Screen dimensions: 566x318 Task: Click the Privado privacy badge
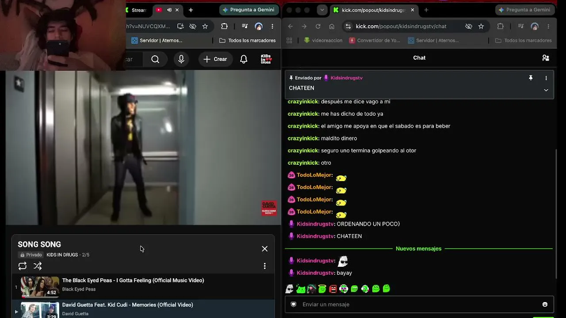[31, 255]
